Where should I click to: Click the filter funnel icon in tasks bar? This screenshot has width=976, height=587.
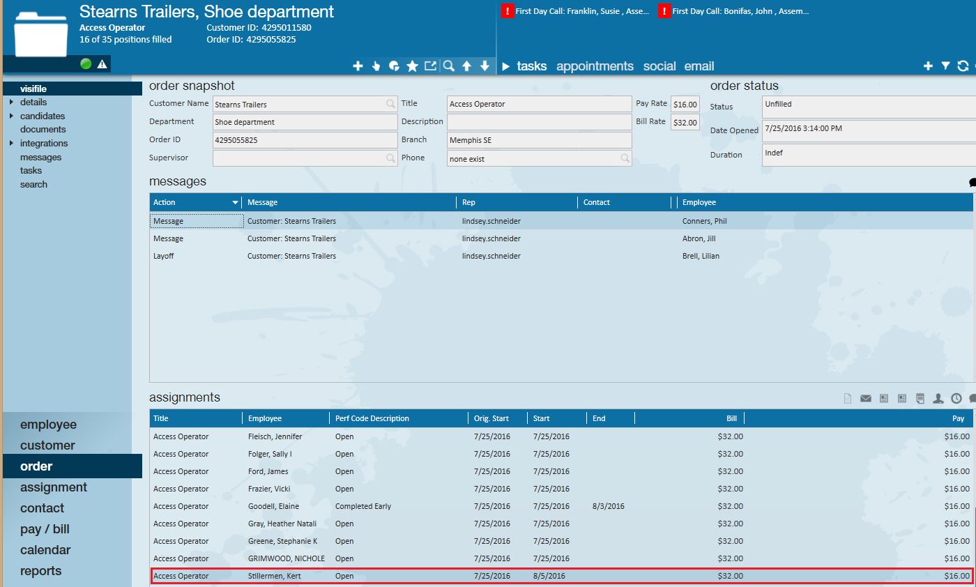click(x=945, y=66)
